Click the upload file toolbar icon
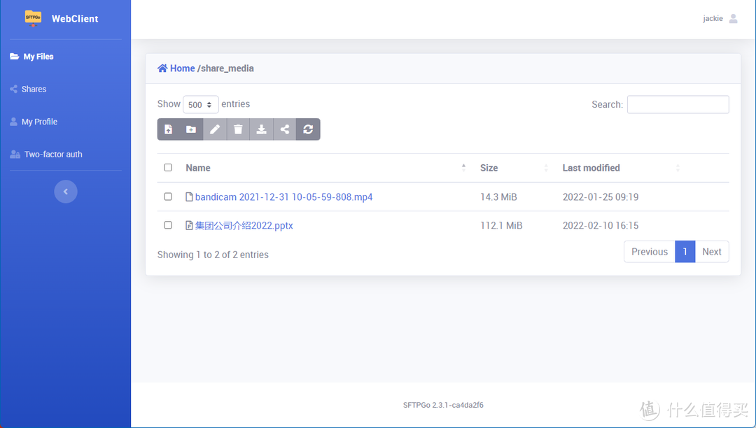 169,129
